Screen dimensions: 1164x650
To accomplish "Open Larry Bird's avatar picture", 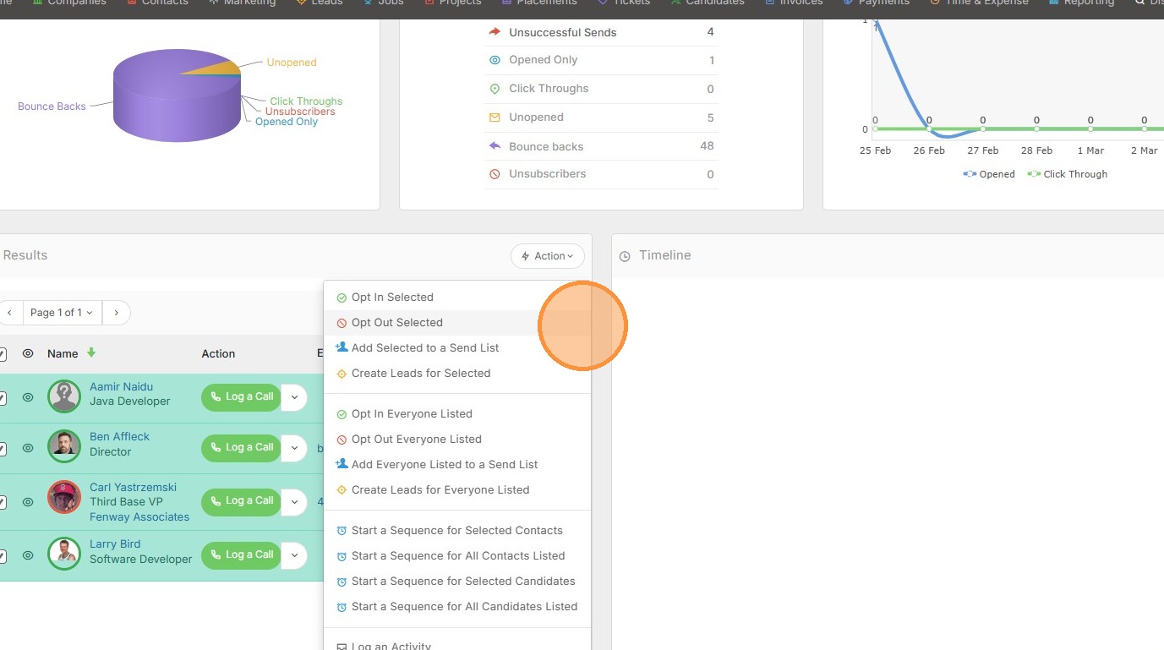I will [64, 554].
